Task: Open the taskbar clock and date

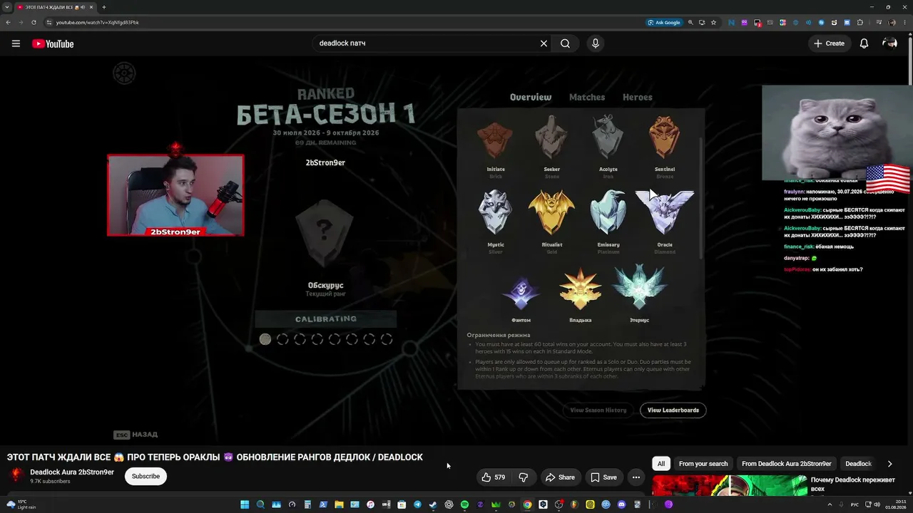Action: [x=895, y=504]
